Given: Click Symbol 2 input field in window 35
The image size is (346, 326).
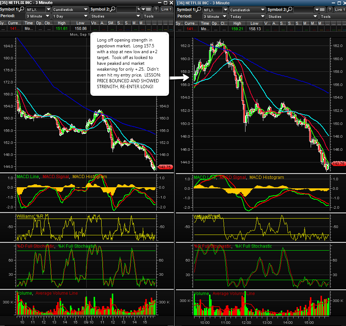Looking at the screenshot, I should point(126,9).
